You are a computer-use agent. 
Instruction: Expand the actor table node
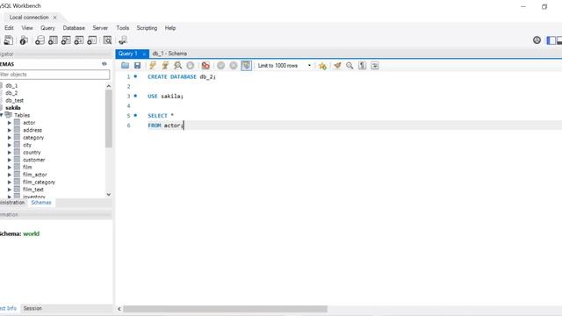(x=10, y=123)
